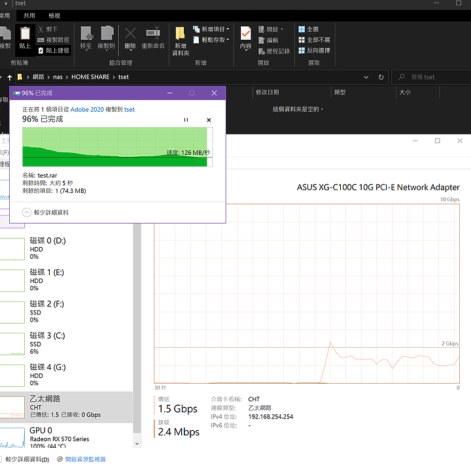
Task: Click the Cut (剪下) ribbon item
Action: (x=48, y=29)
